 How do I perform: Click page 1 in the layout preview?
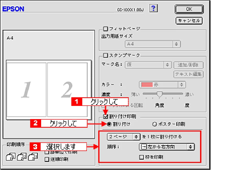pos(26,89)
